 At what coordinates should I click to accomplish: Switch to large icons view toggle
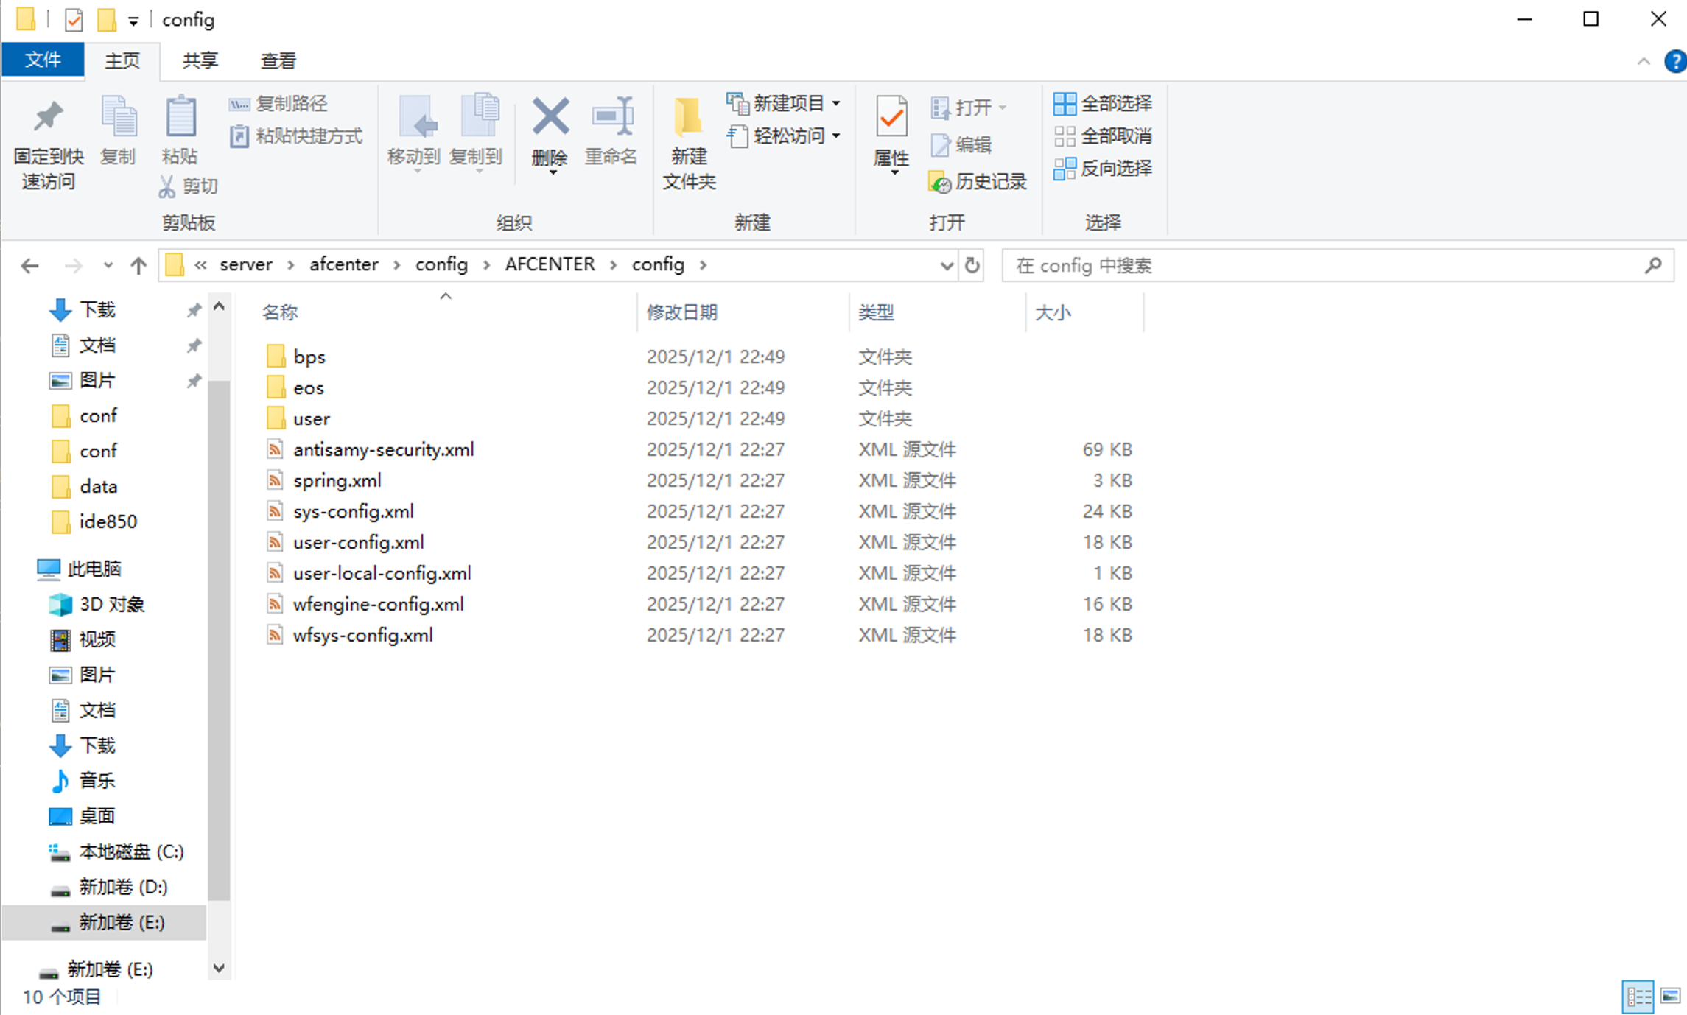point(1670,997)
